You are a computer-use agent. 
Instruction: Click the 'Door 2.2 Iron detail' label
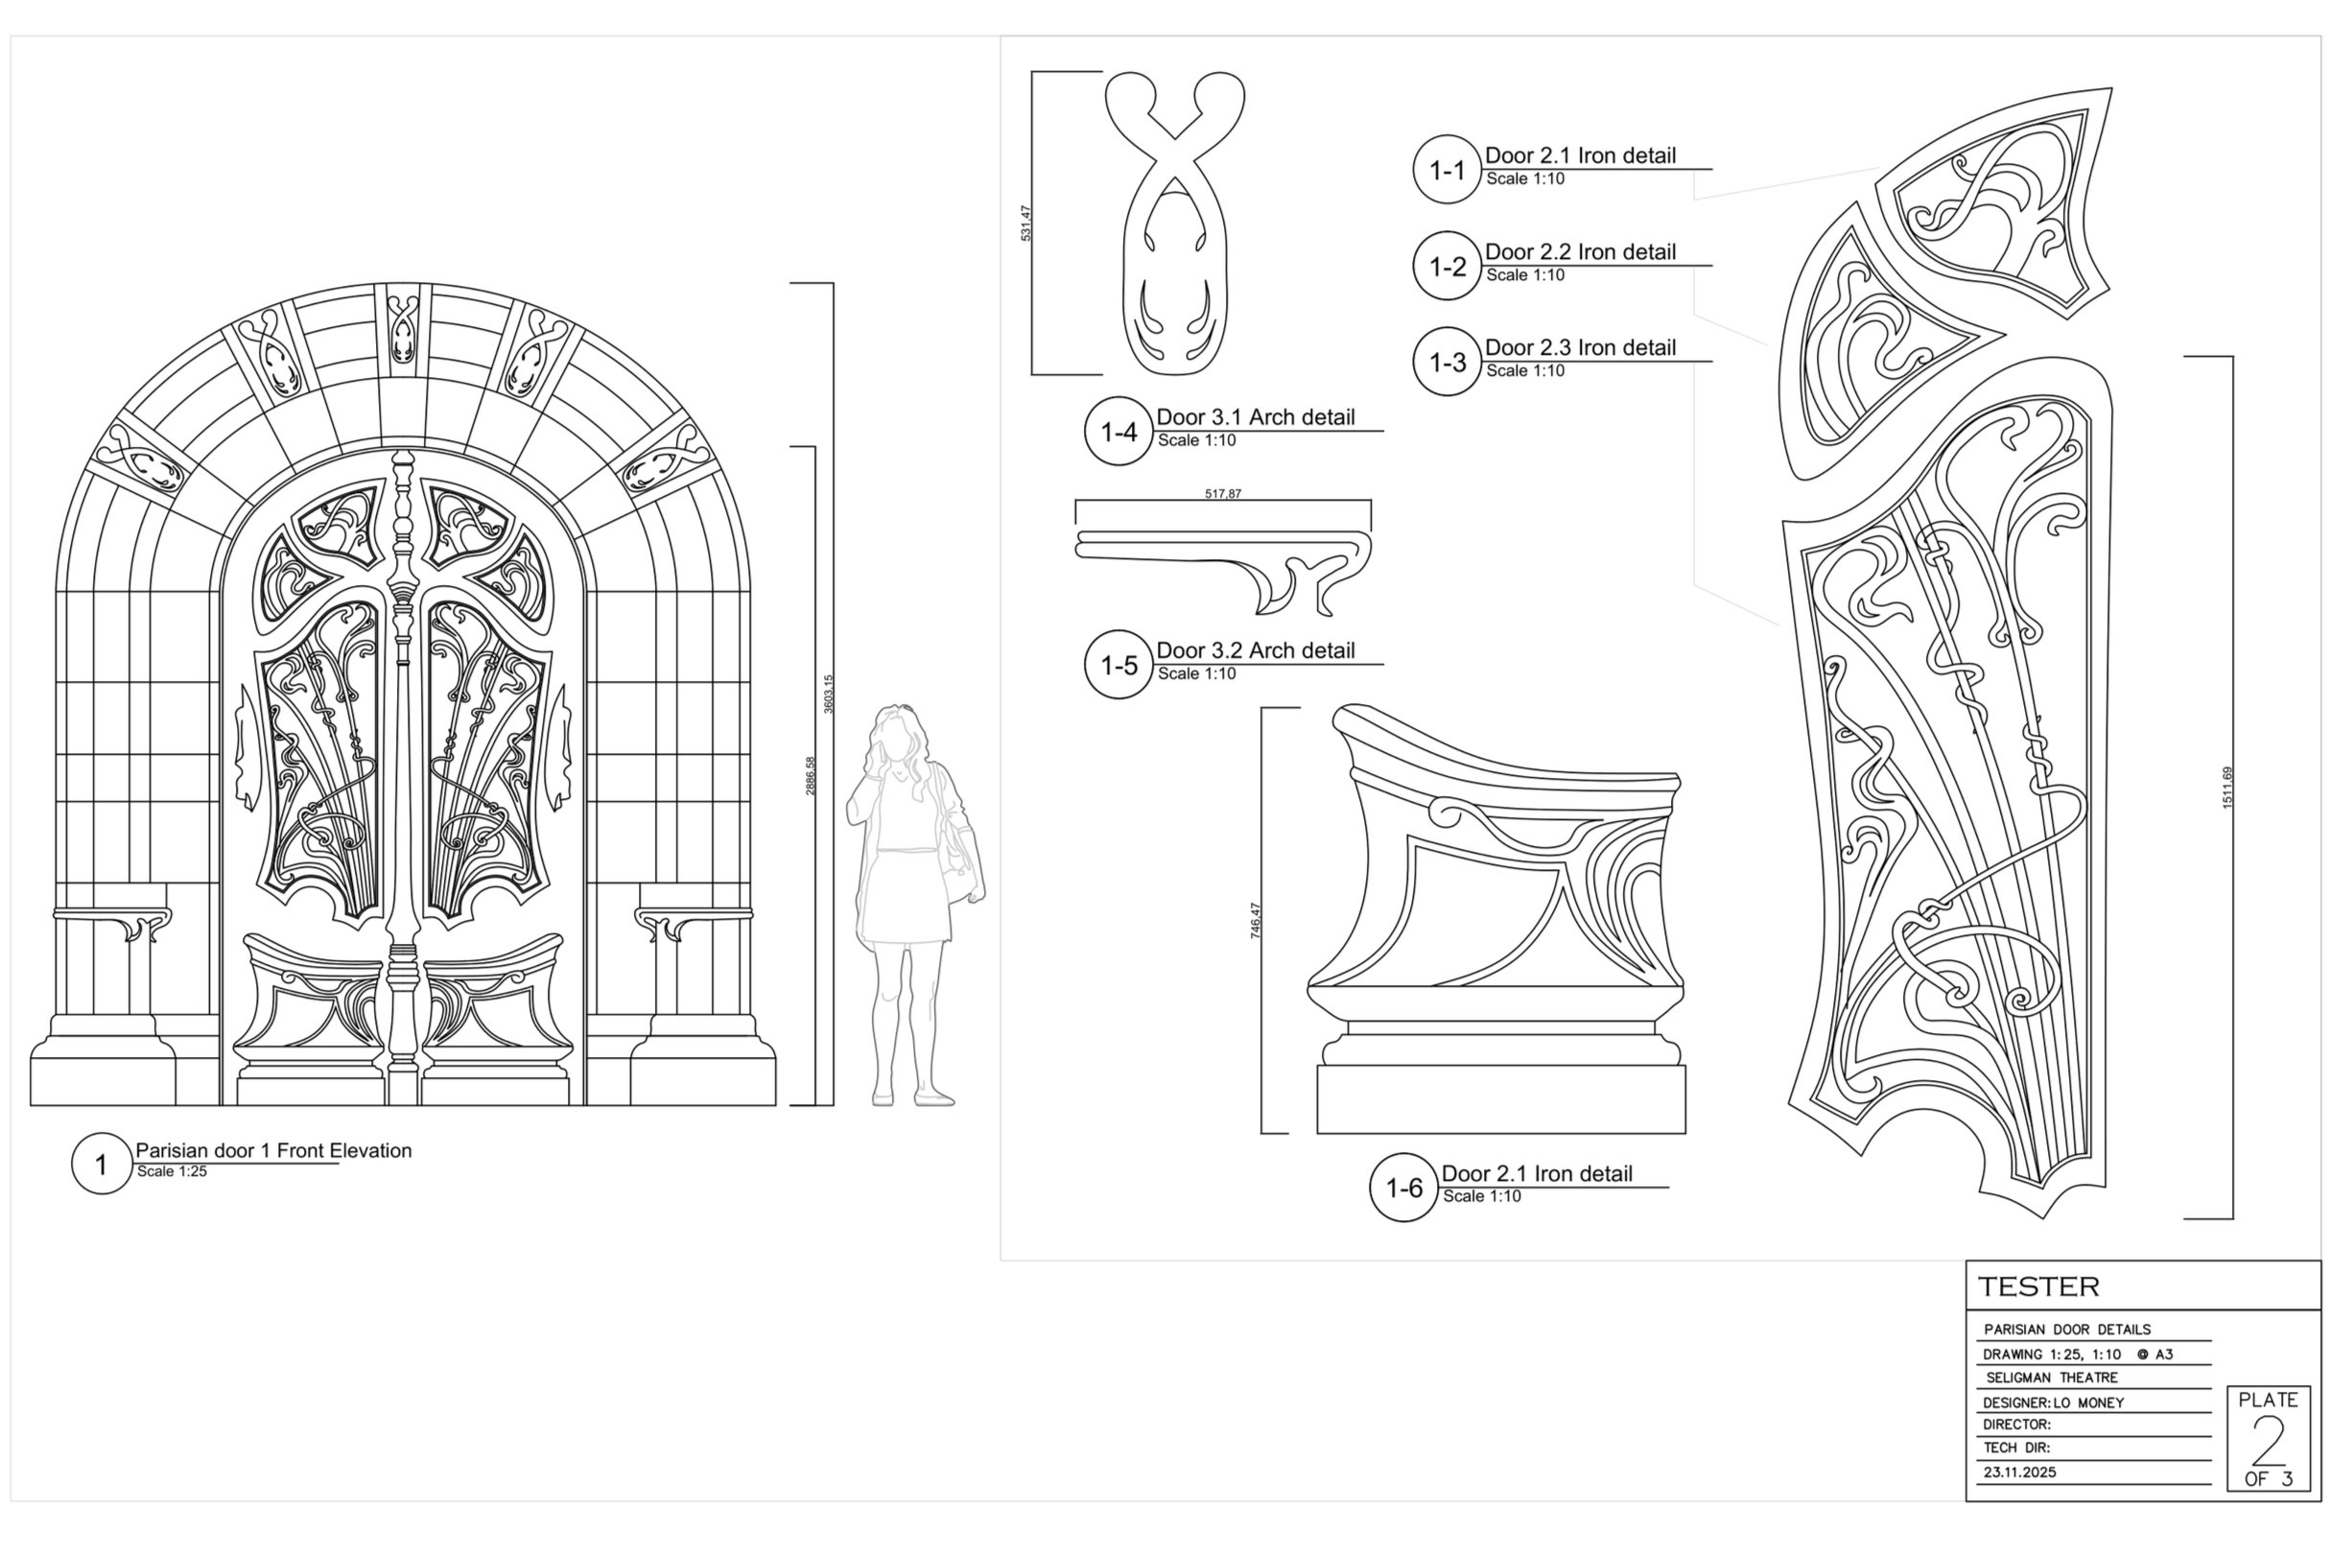1580,251
